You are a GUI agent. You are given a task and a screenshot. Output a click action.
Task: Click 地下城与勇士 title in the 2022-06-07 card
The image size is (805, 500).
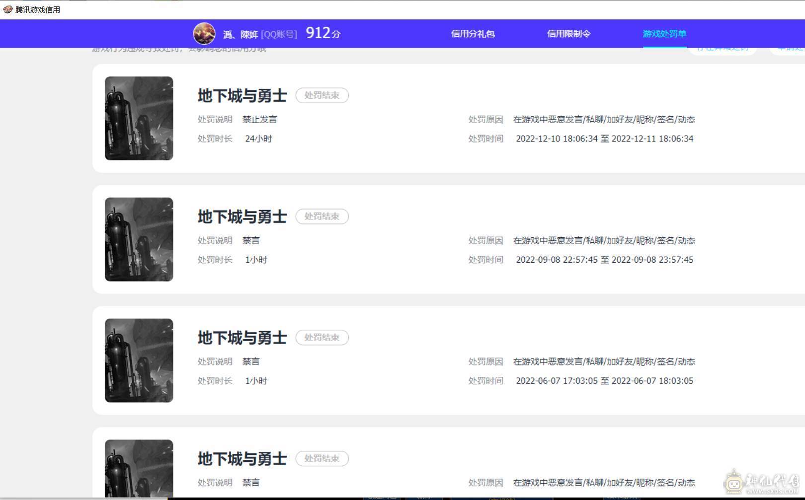tap(242, 338)
